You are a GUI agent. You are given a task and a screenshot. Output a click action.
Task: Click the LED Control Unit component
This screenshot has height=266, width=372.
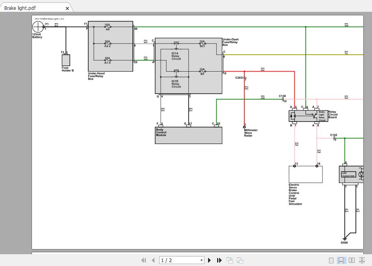pyautogui.click(x=348, y=174)
